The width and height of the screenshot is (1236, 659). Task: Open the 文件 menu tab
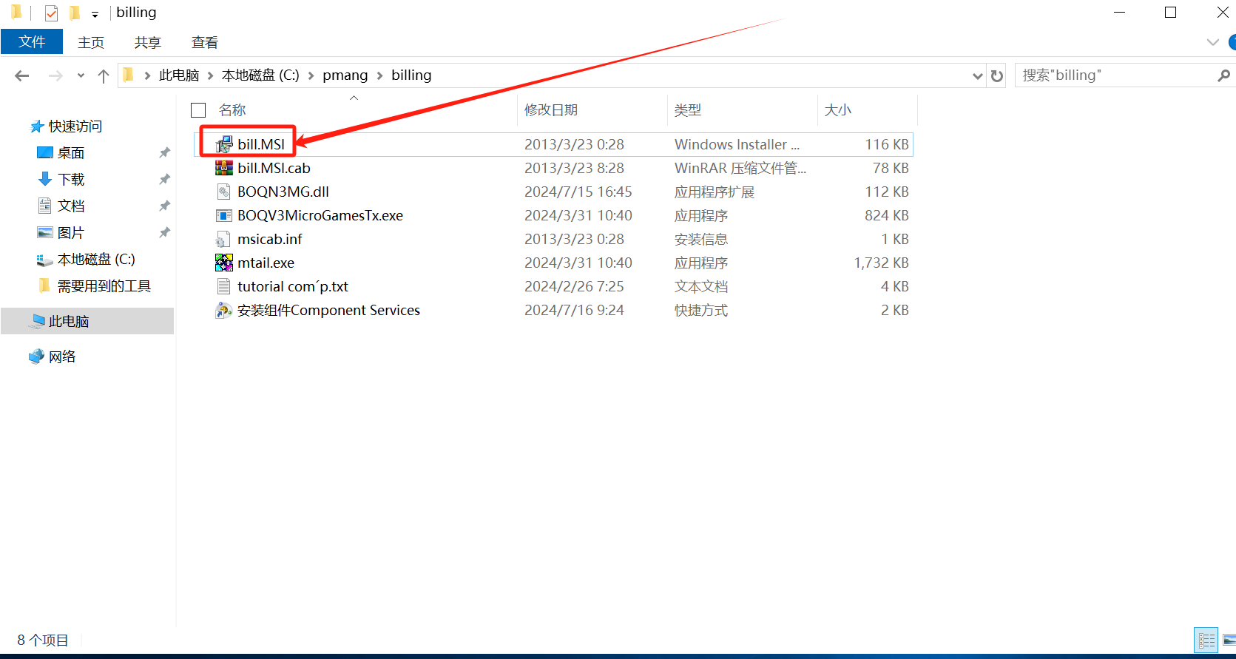32,42
